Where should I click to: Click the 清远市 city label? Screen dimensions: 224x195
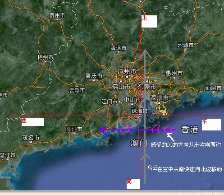pos(119,48)
